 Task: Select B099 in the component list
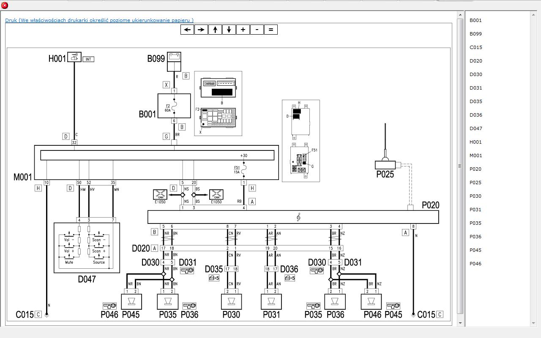coord(475,34)
